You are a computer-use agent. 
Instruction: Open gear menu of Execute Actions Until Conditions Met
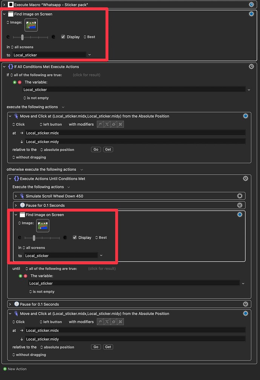click(x=245, y=179)
